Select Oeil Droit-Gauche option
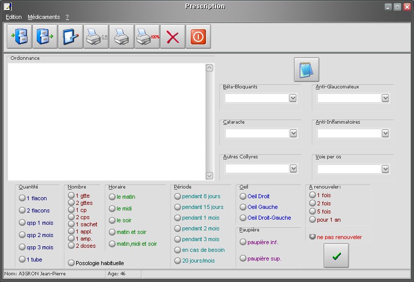 (x=266, y=218)
